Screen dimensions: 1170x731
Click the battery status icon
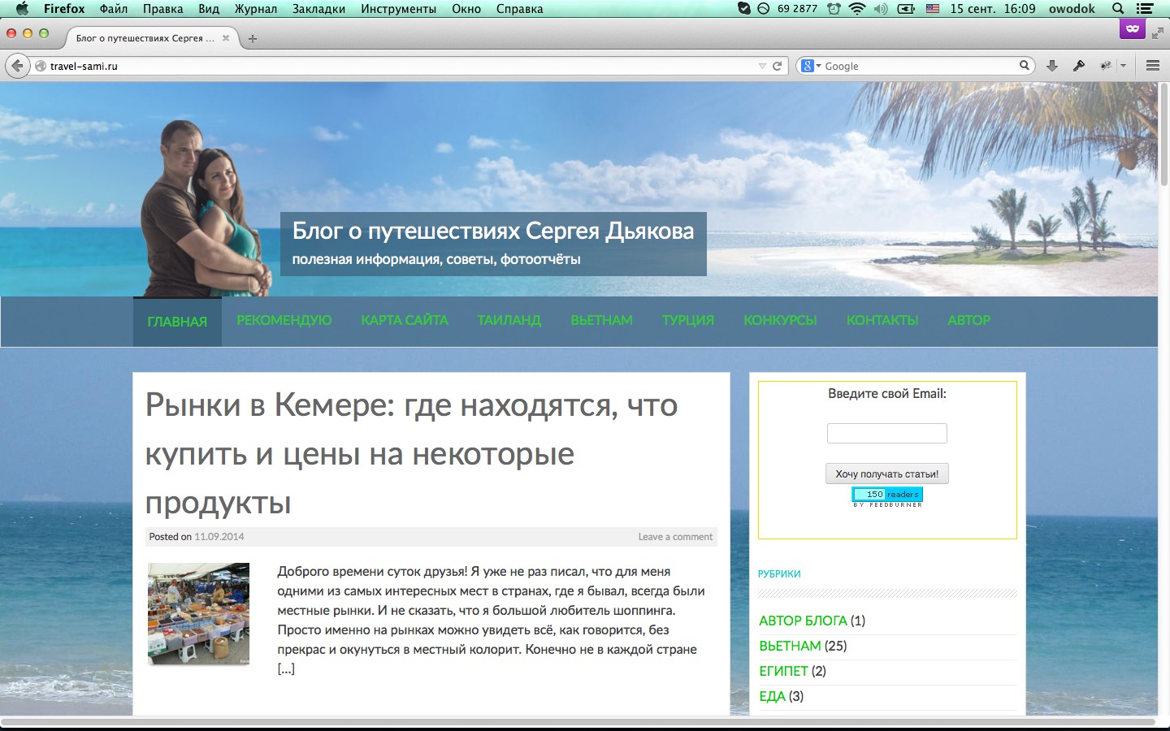pyautogui.click(x=906, y=9)
